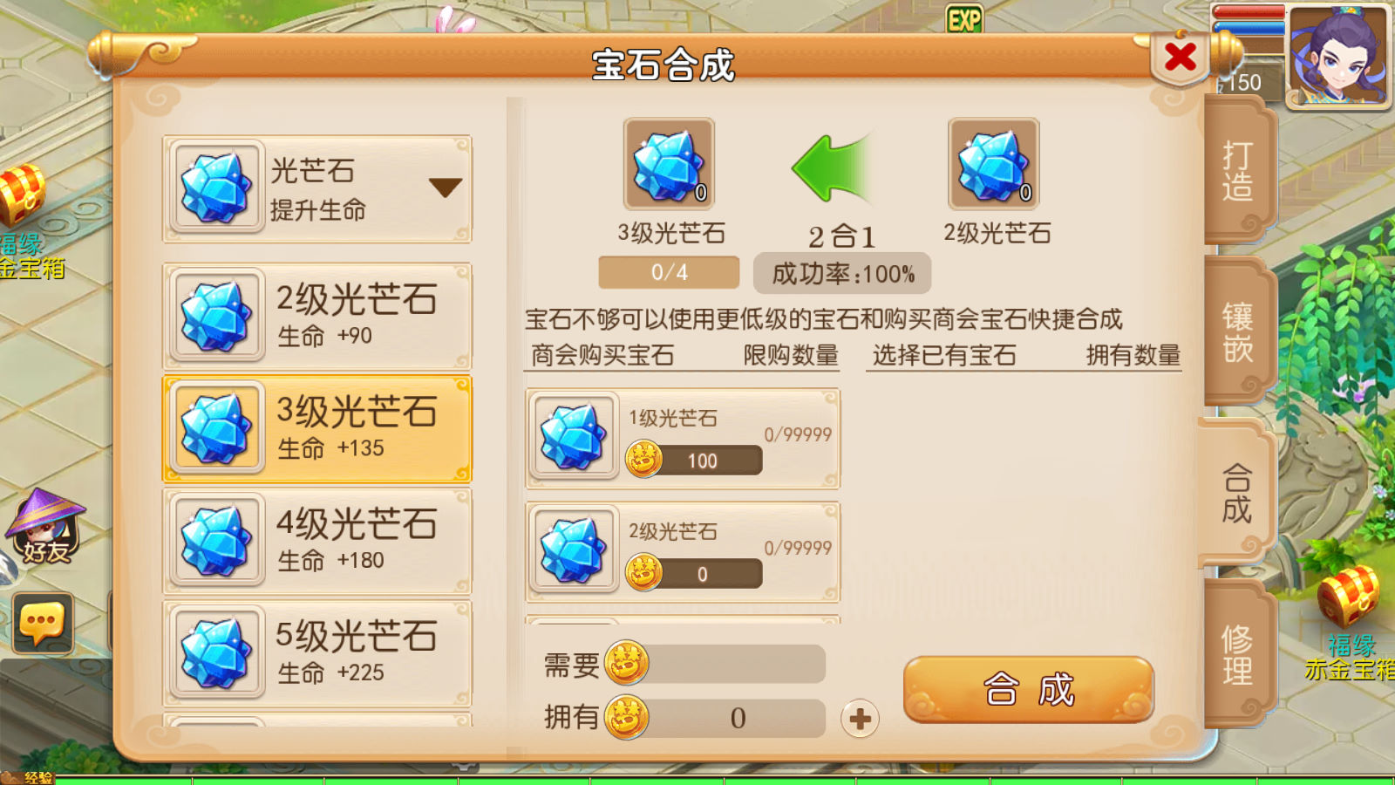Viewport: 1395px width, 785px height.
Task: Open the 好友 friends icon
Action: click(45, 528)
